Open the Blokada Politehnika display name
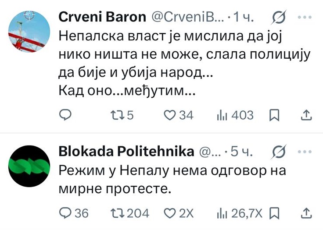Viewport: 323px width, 230px height. click(x=126, y=152)
